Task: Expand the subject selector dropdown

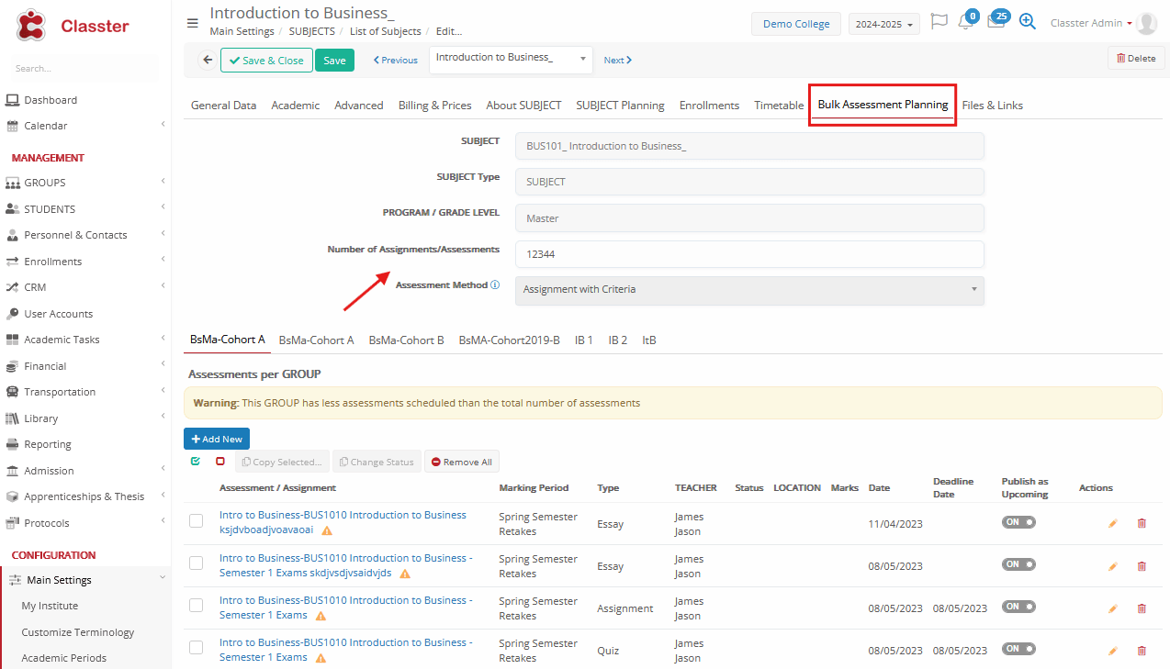Action: (x=582, y=59)
